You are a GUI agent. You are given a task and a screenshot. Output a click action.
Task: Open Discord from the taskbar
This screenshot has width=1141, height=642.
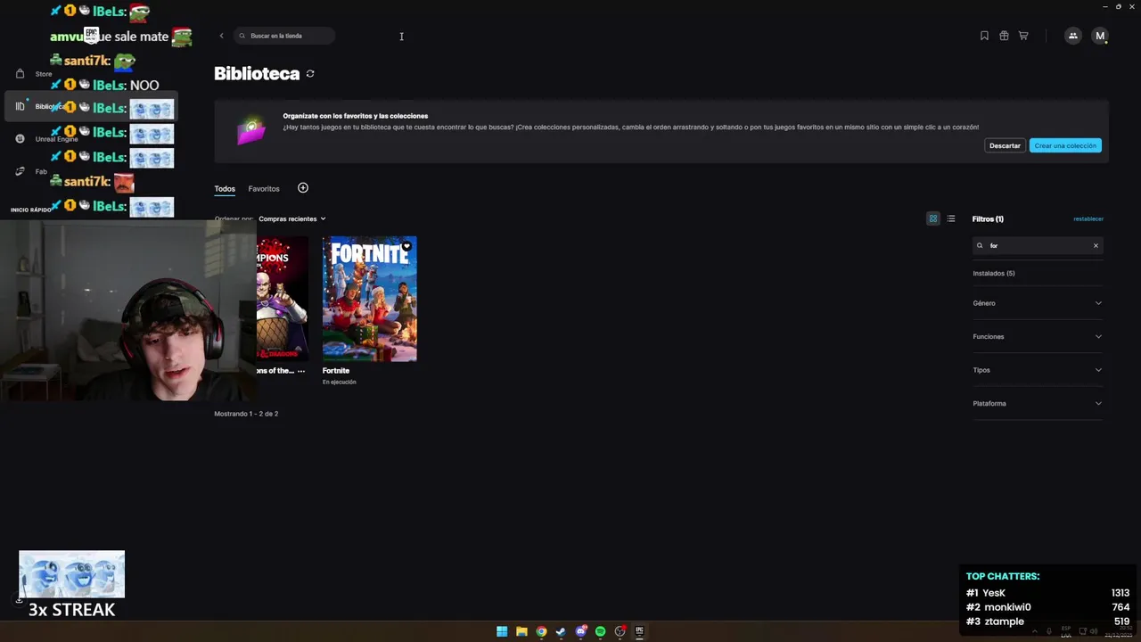[x=580, y=631]
